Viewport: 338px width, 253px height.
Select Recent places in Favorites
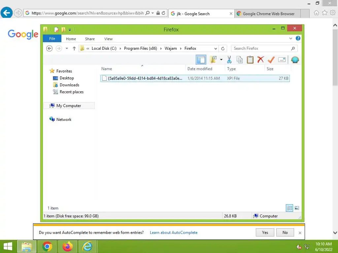[x=72, y=92]
